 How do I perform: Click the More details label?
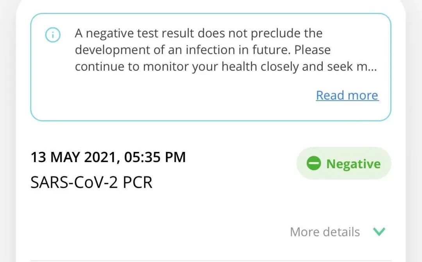pos(325,232)
